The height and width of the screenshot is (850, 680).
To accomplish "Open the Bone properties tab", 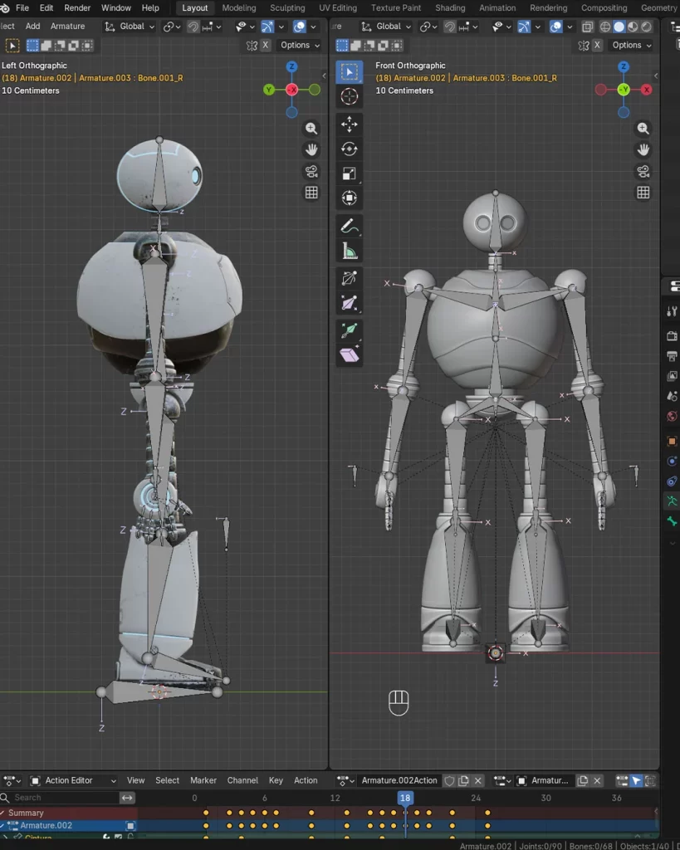I will click(672, 521).
